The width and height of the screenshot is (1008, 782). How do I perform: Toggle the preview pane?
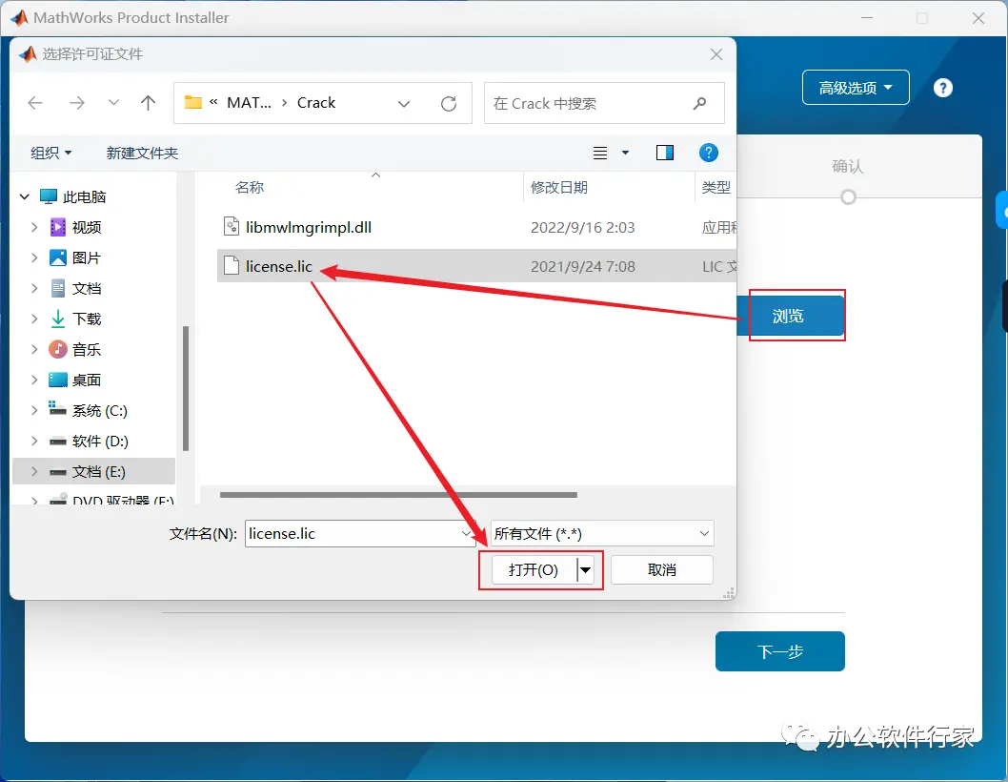tap(665, 153)
